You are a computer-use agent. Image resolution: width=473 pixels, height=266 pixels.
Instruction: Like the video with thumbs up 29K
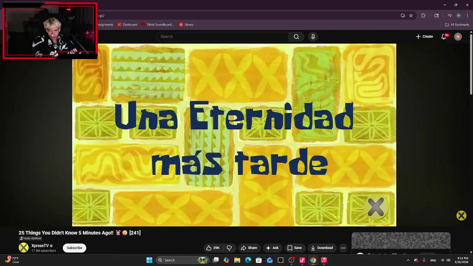coord(212,248)
